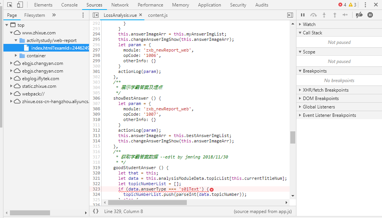The image size is (382, 218).
Task: Collapse the activitystudy/web-report folder
Action: 16,40
